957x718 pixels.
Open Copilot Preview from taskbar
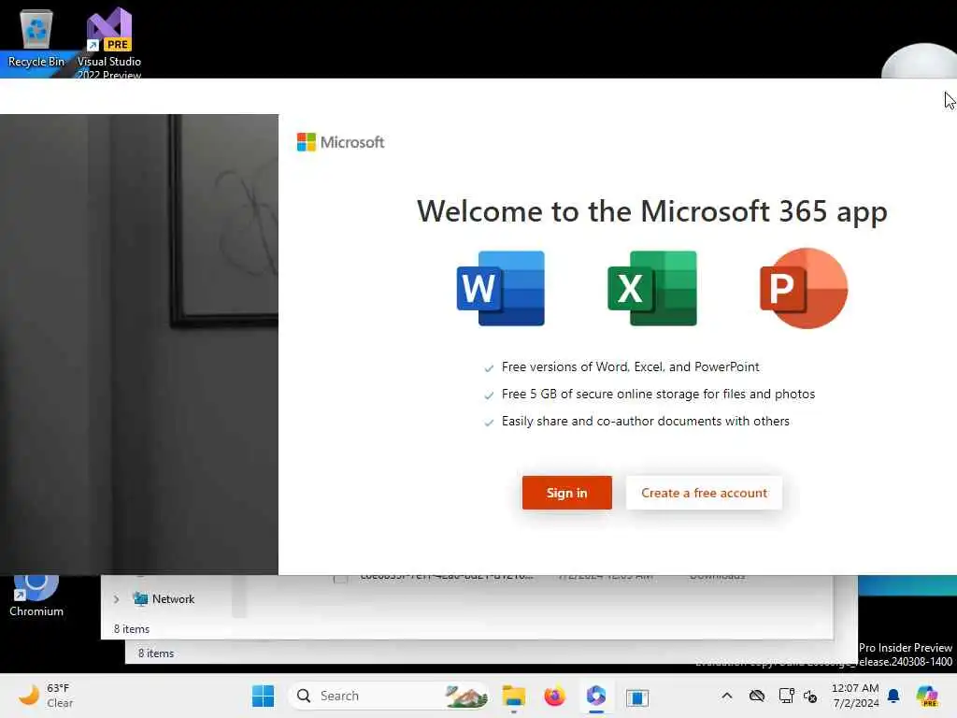(927, 696)
